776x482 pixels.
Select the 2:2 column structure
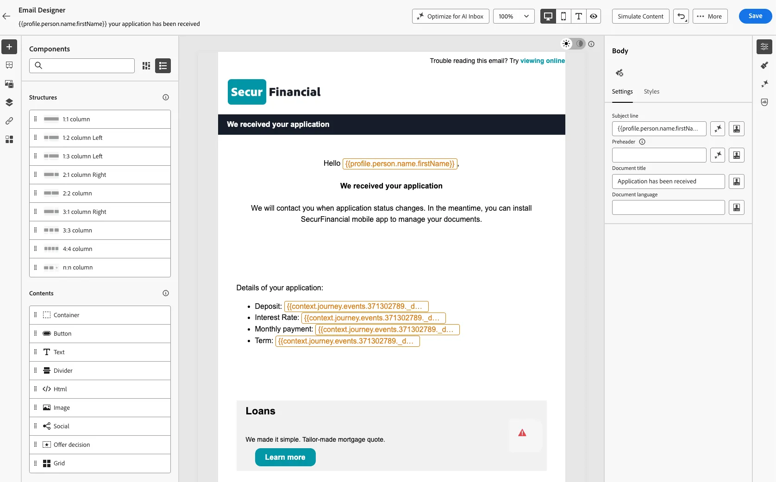point(100,194)
